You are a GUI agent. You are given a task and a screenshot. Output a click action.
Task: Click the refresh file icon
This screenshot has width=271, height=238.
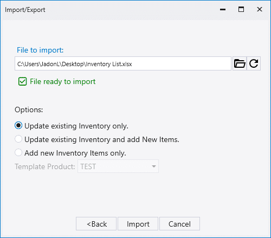coord(254,63)
